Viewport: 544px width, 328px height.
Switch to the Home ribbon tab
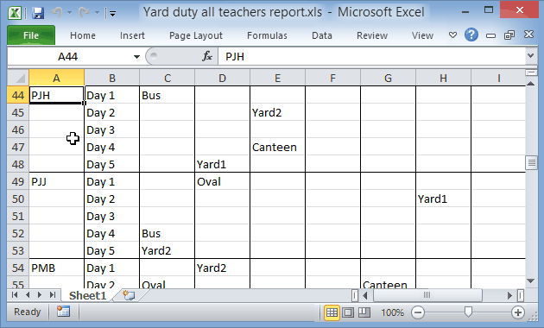click(83, 35)
